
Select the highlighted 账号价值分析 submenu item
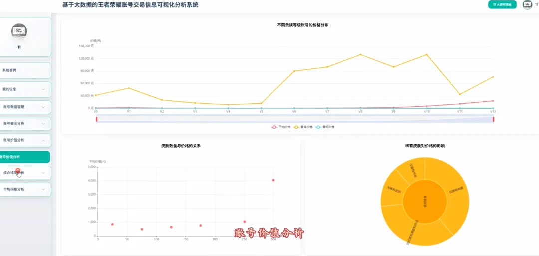tap(24, 157)
